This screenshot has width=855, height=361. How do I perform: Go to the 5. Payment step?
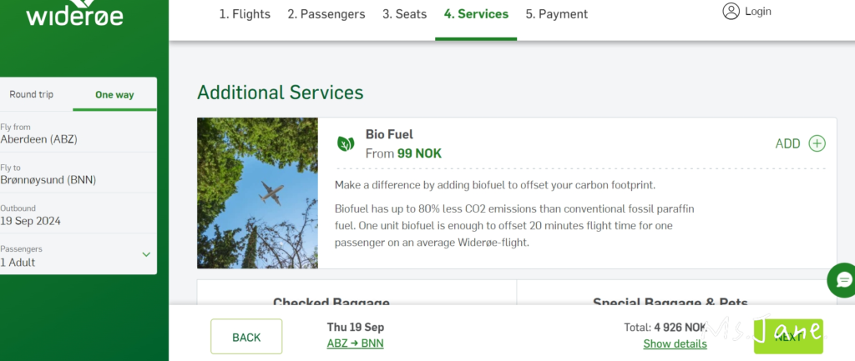(556, 14)
